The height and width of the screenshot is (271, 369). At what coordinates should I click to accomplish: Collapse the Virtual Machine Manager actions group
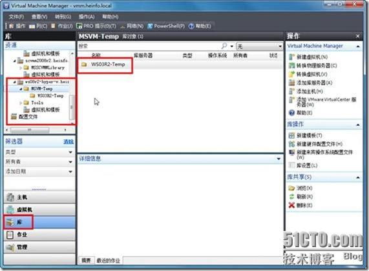pos(358,46)
